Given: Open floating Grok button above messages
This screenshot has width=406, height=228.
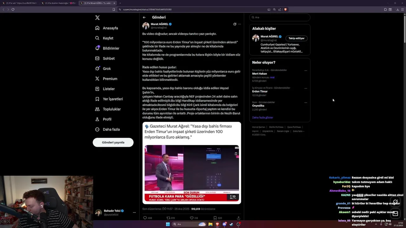Looking at the screenshot, I should [395, 201].
